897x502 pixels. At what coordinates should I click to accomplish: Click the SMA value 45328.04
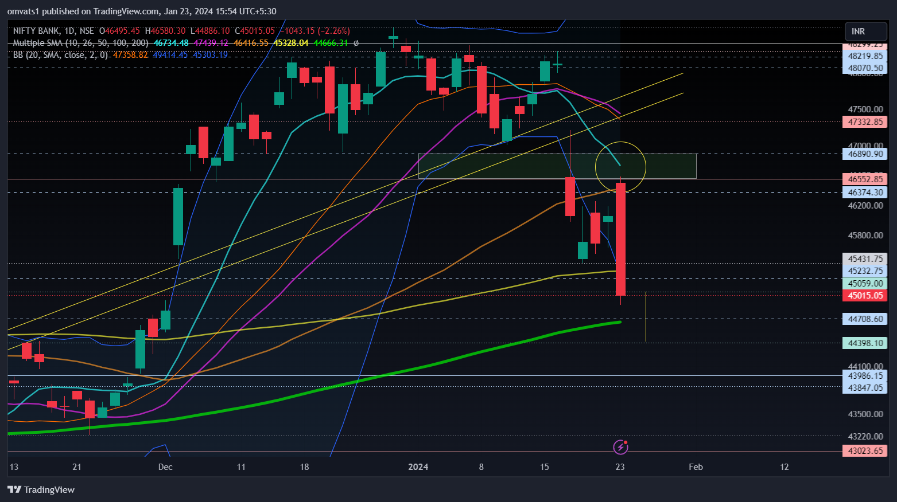point(291,43)
